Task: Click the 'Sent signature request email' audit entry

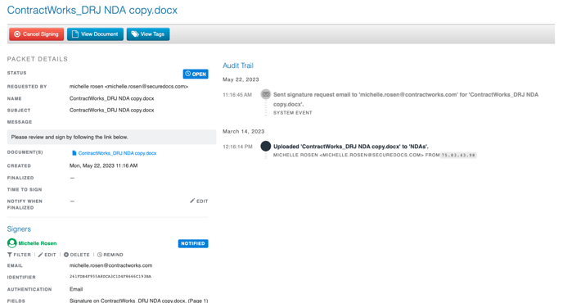Action: tap(406, 100)
